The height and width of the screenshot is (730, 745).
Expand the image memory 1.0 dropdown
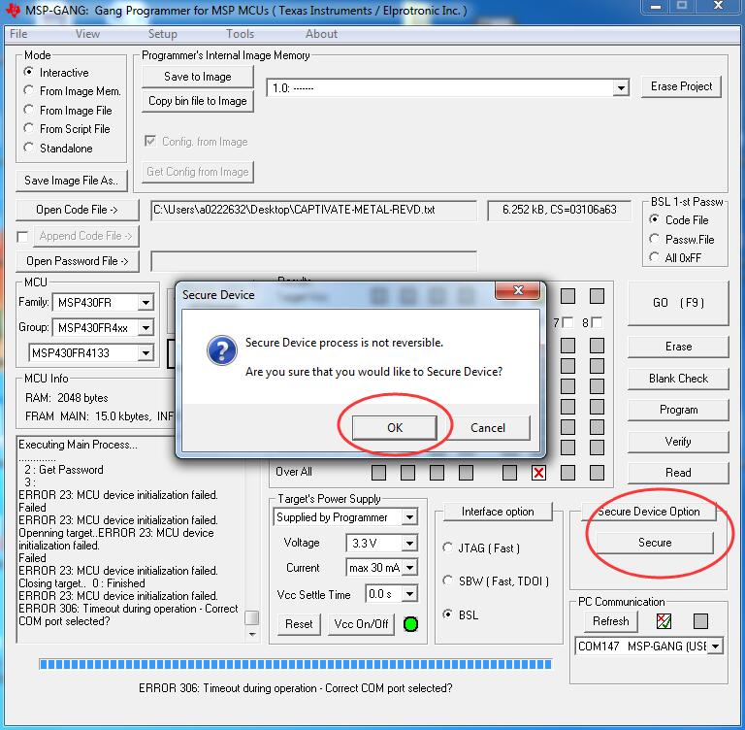[x=621, y=88]
